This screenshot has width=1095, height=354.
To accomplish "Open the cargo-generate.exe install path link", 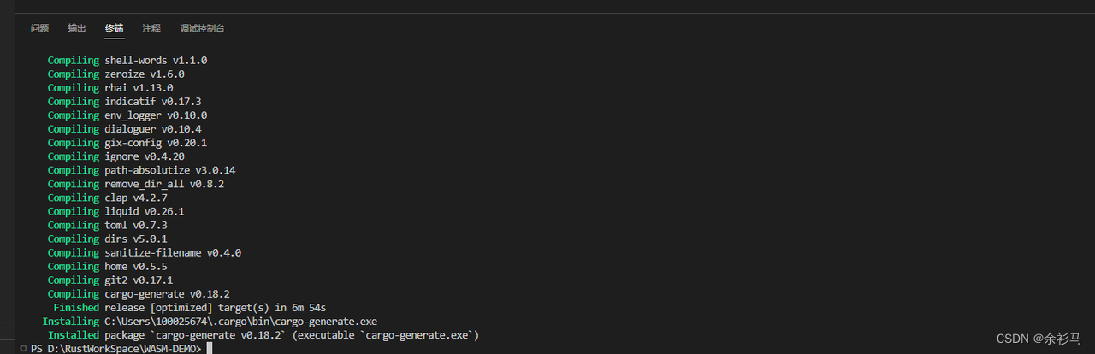I will pyautogui.click(x=240, y=322).
